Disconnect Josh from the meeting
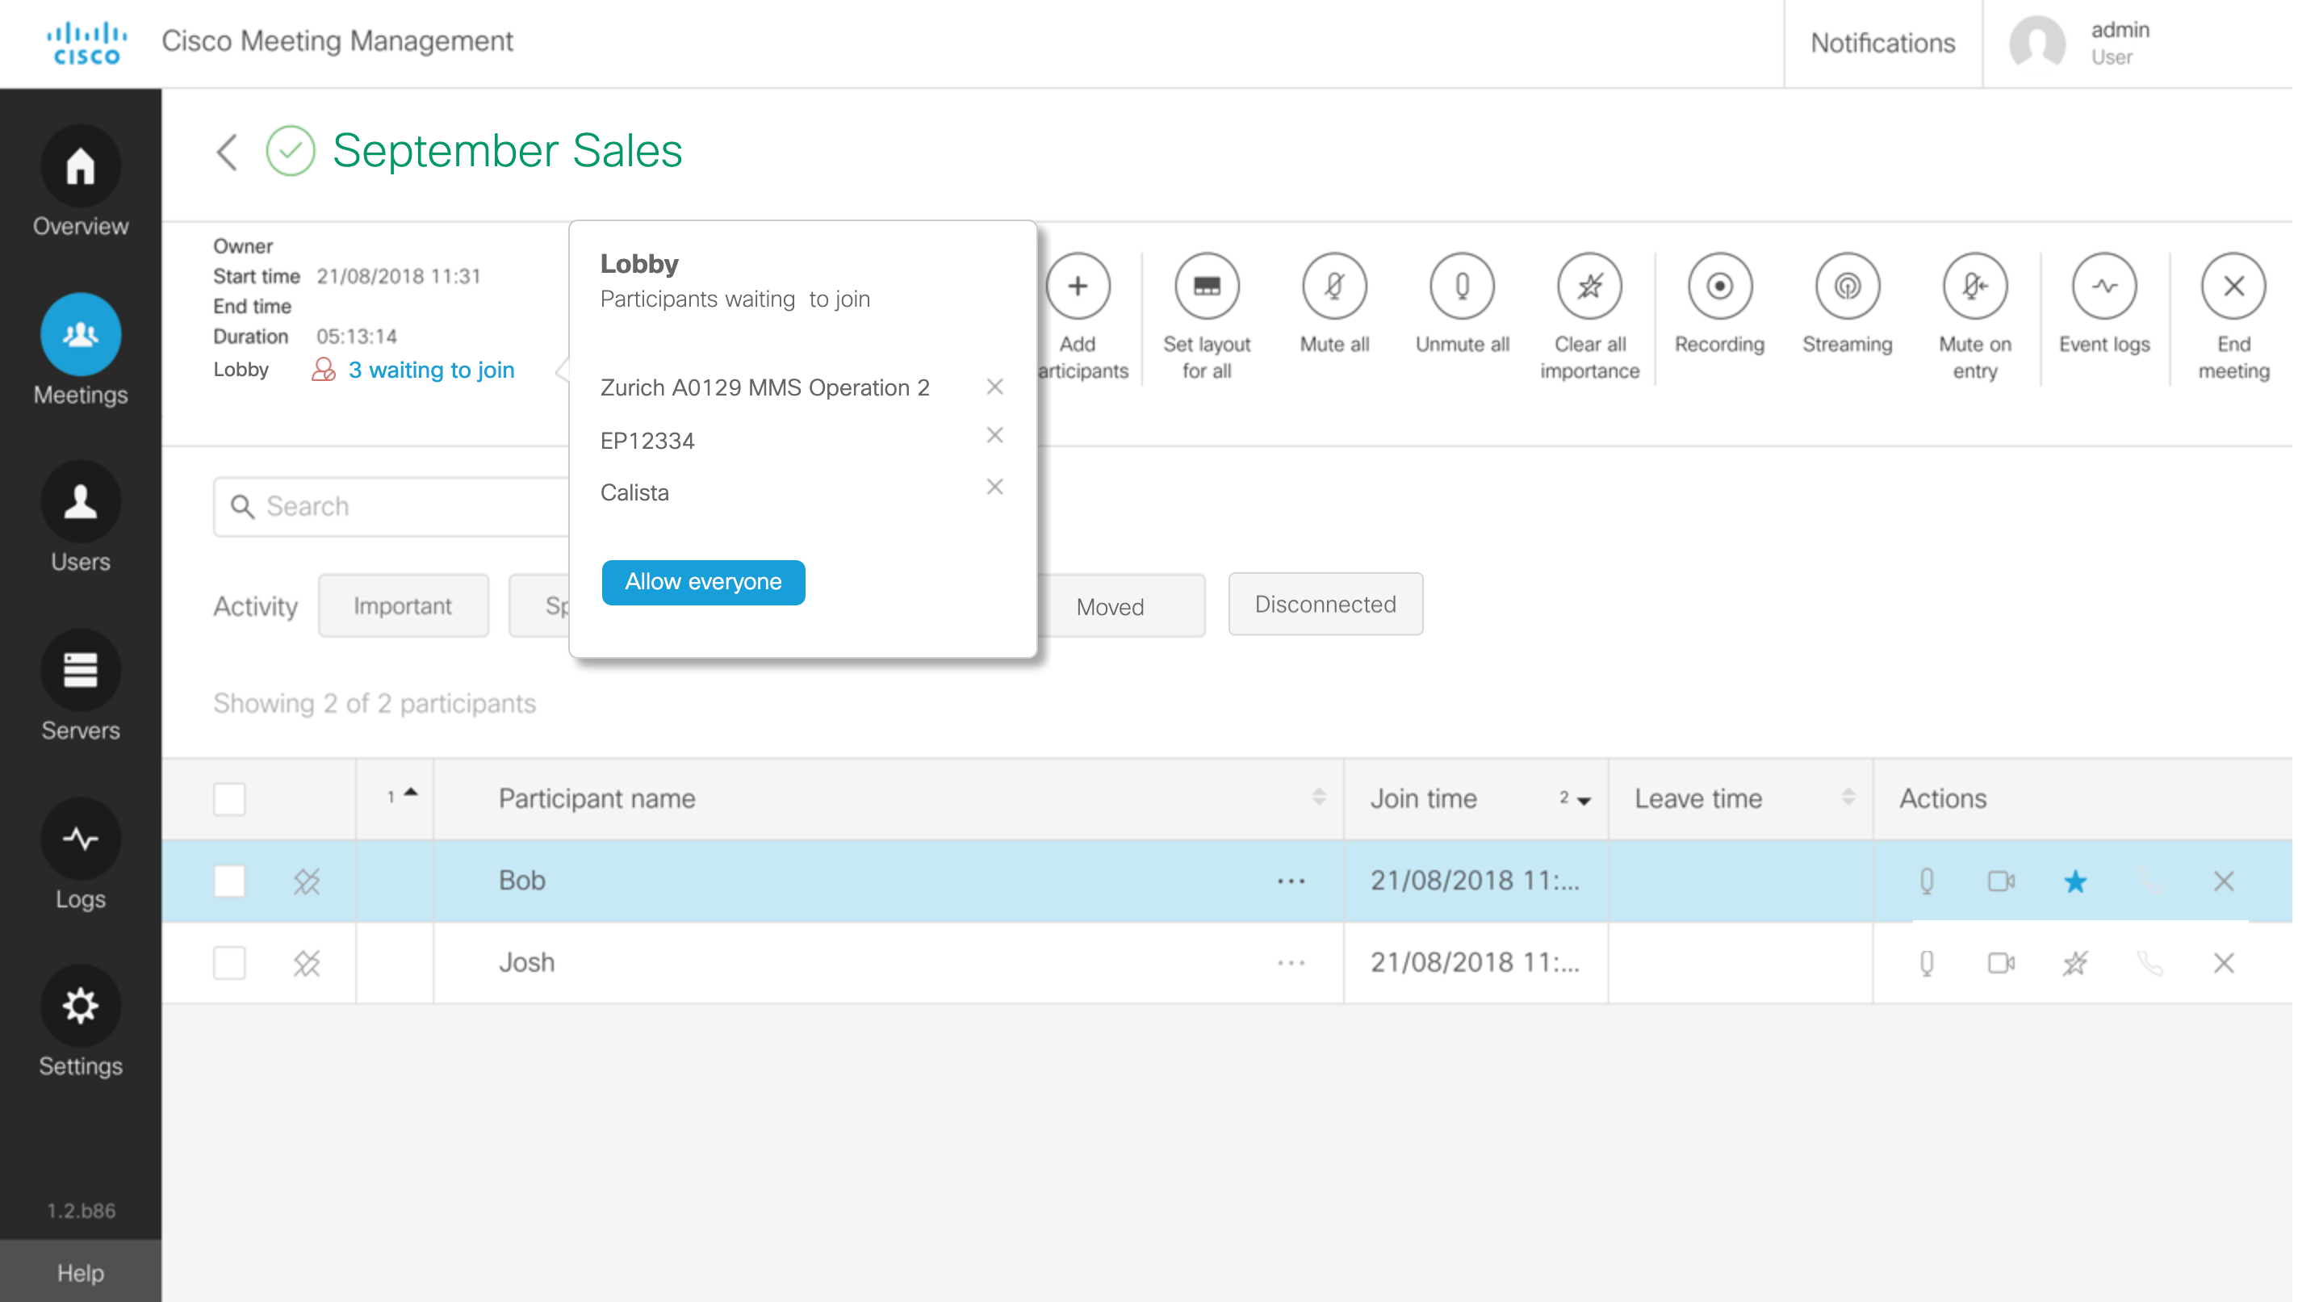Viewport: 2298px width, 1302px height. click(2224, 963)
